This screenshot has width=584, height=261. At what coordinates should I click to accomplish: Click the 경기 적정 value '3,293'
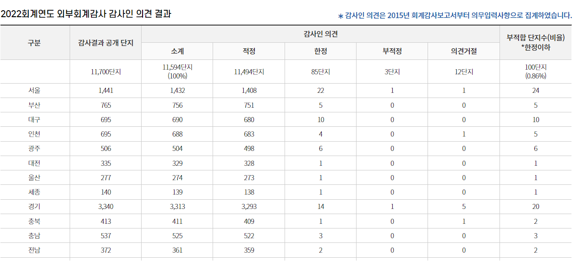point(249,207)
